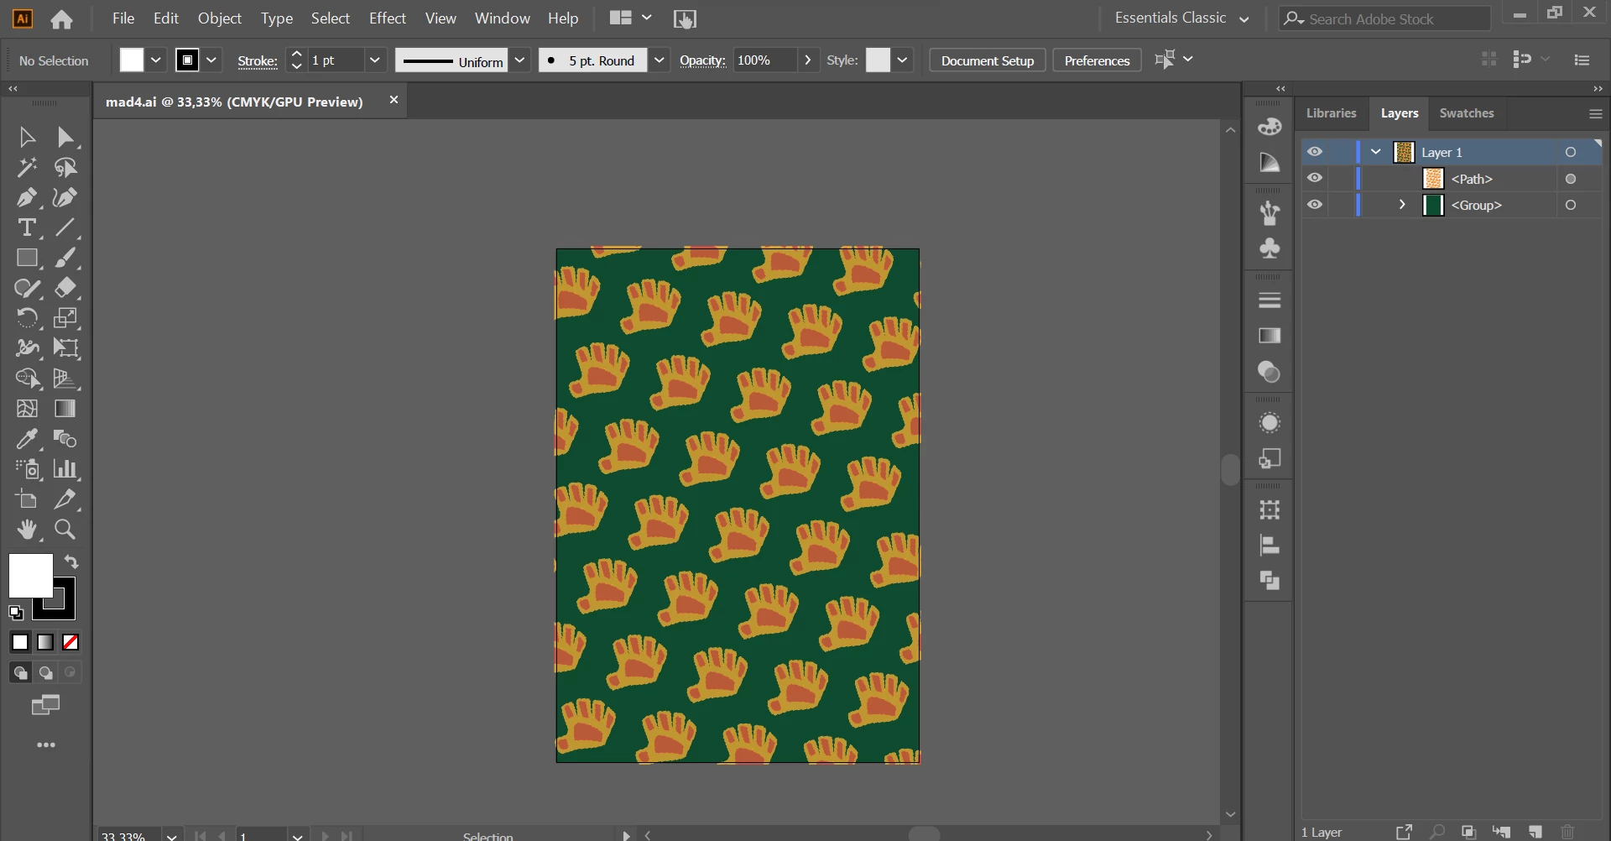Set fill mode to Gradient
The width and height of the screenshot is (1611, 841).
(x=45, y=643)
